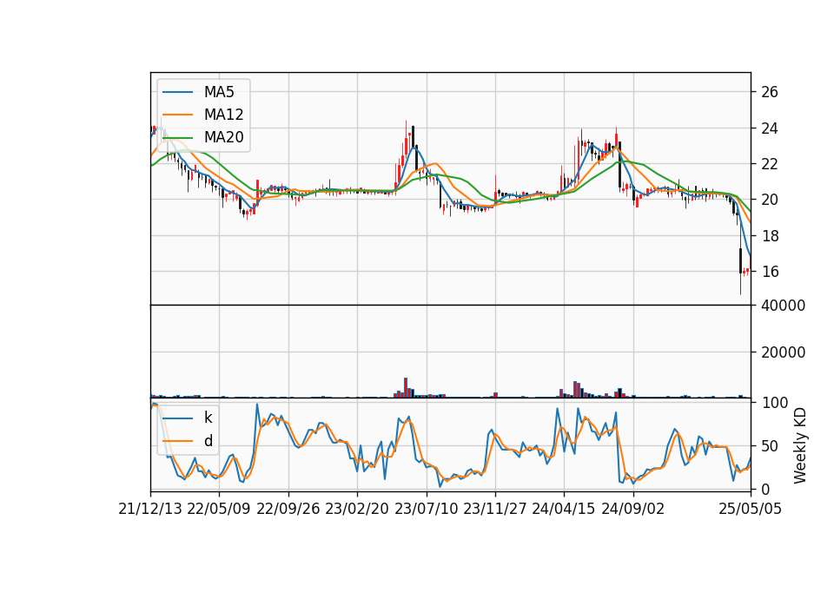Click the k legend label
This screenshot has width=834, height=599.
pyautogui.click(x=208, y=418)
